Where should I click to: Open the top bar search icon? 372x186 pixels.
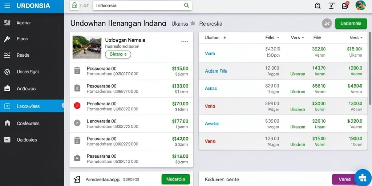[x=318, y=5]
